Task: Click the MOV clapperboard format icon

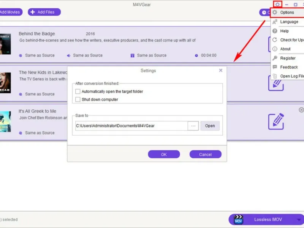Action: point(238,220)
